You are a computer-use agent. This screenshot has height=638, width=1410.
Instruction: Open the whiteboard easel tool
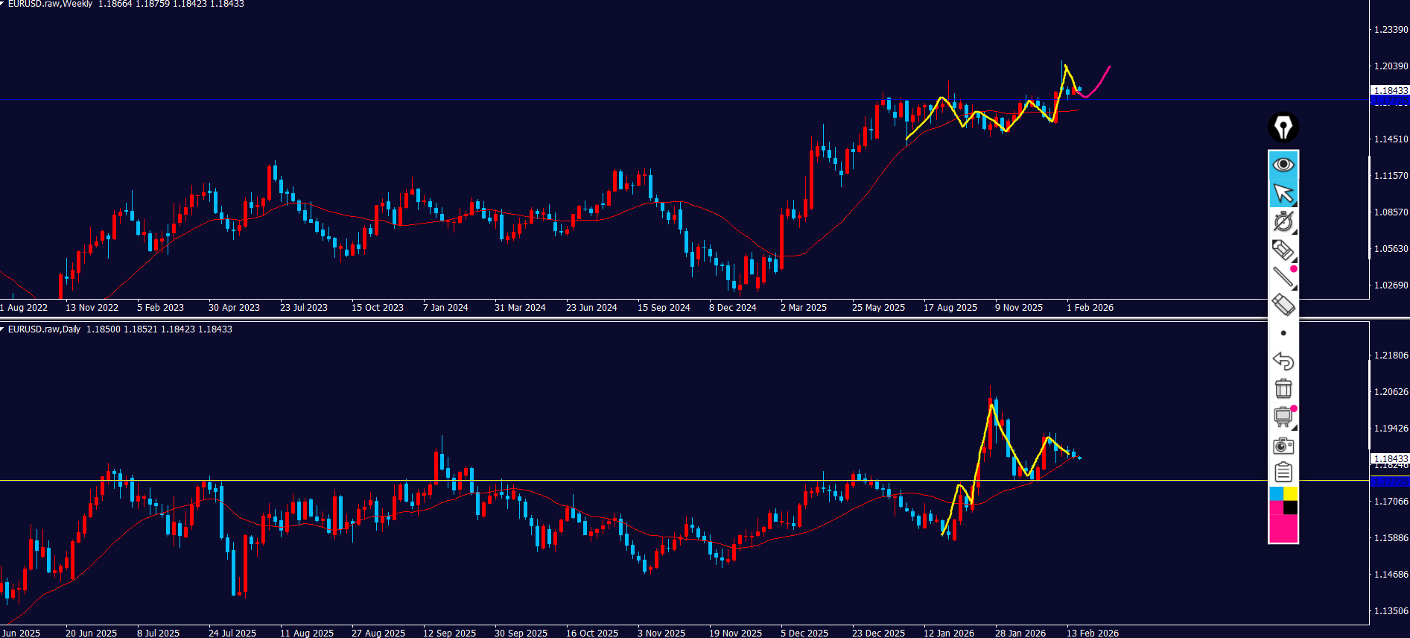click(1283, 417)
